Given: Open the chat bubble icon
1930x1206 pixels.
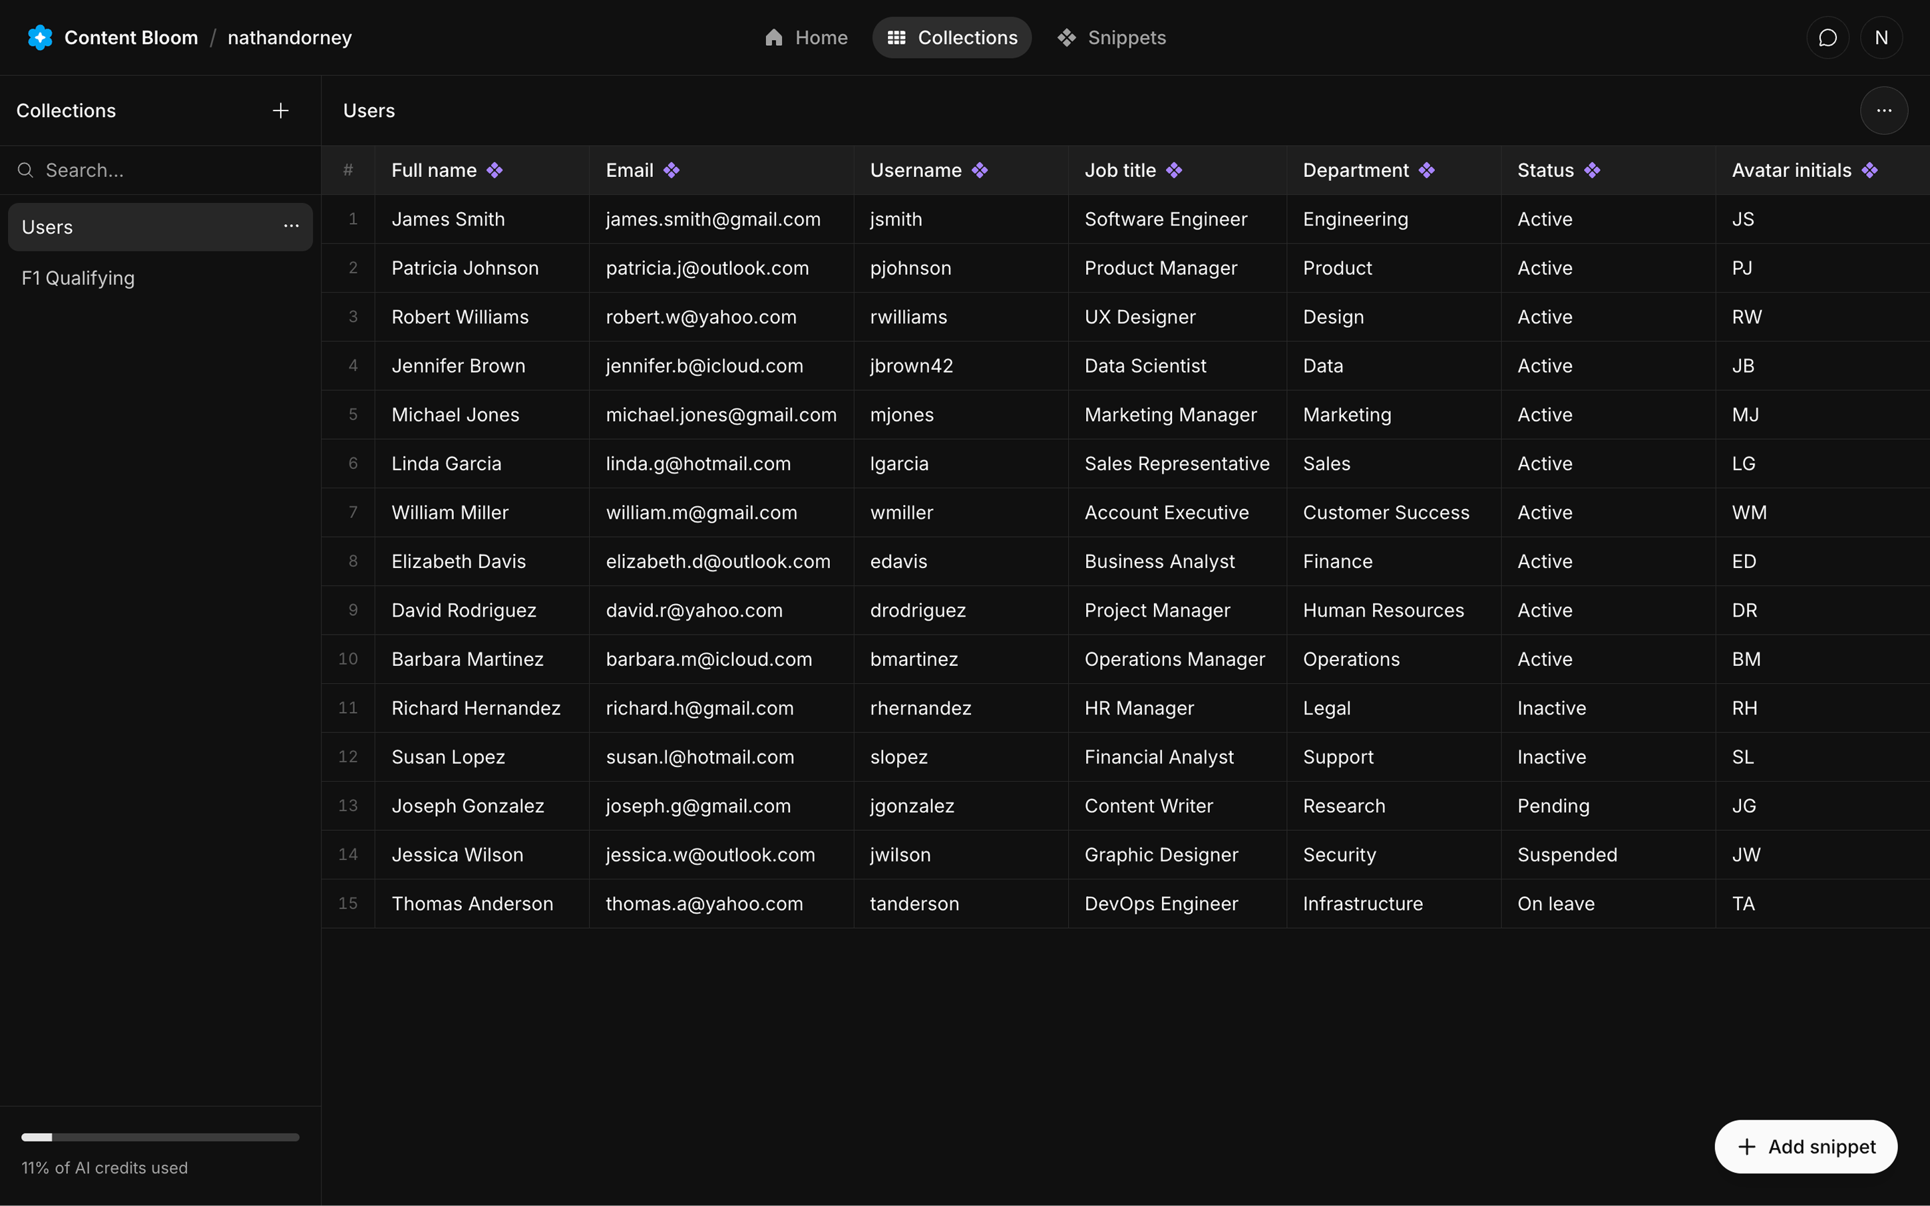Looking at the screenshot, I should (1827, 37).
